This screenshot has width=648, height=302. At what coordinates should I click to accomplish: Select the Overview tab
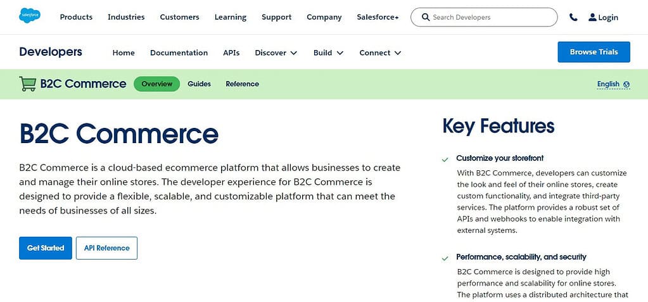pos(156,84)
